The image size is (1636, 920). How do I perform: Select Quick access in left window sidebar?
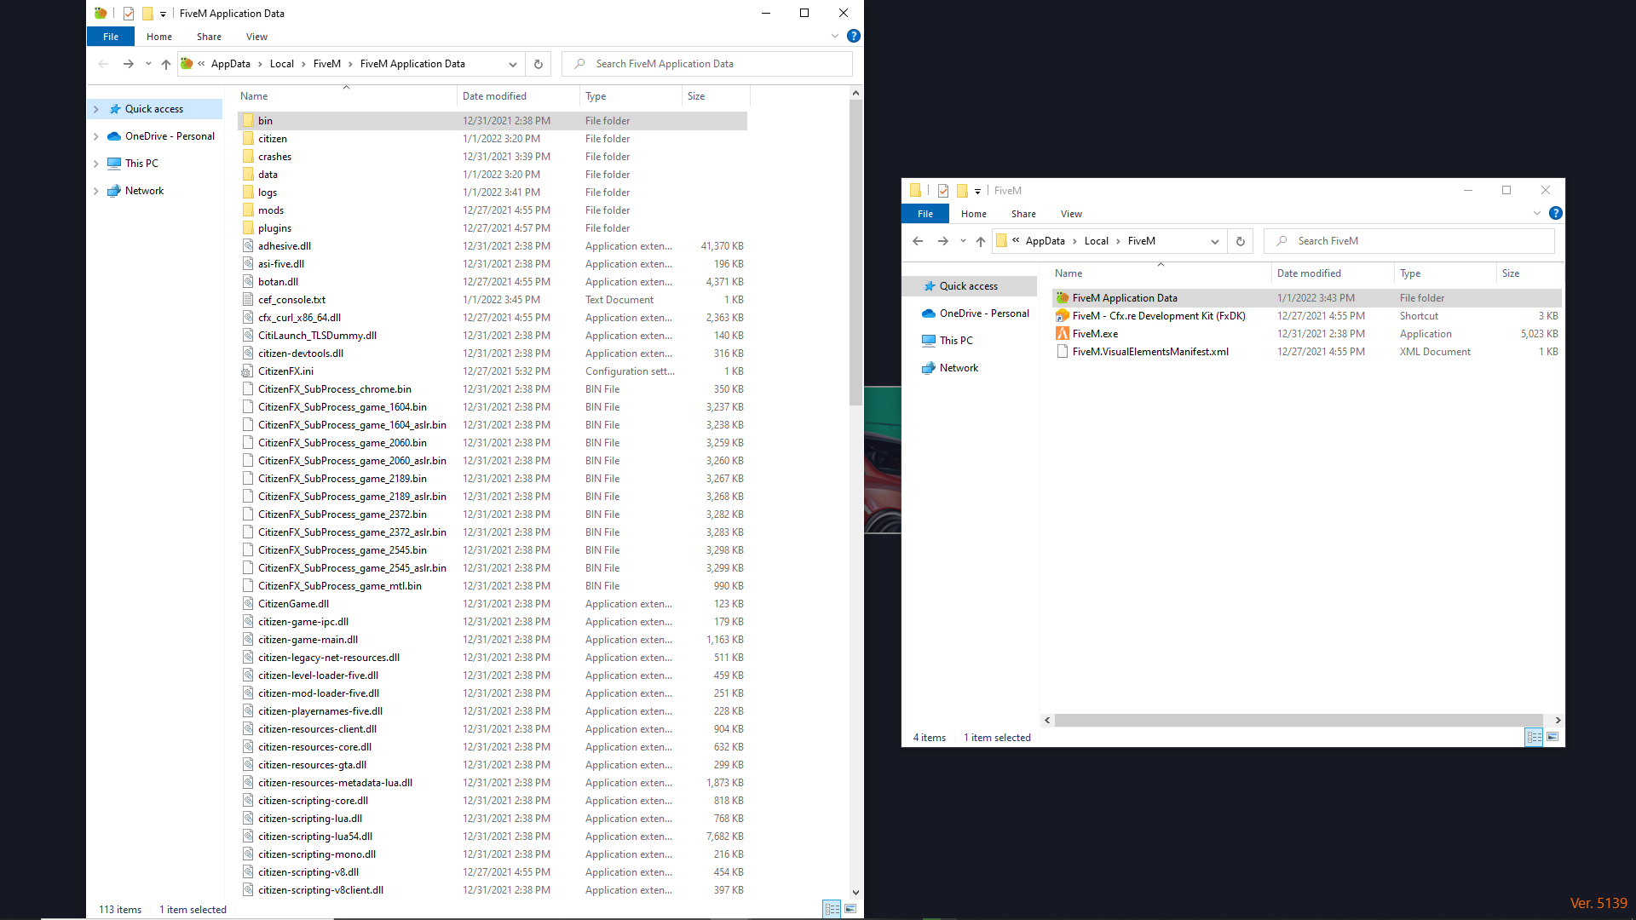153,109
